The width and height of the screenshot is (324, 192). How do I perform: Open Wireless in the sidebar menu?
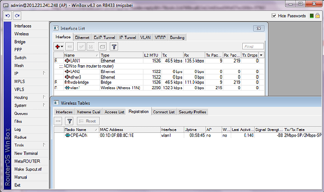(x=30, y=34)
